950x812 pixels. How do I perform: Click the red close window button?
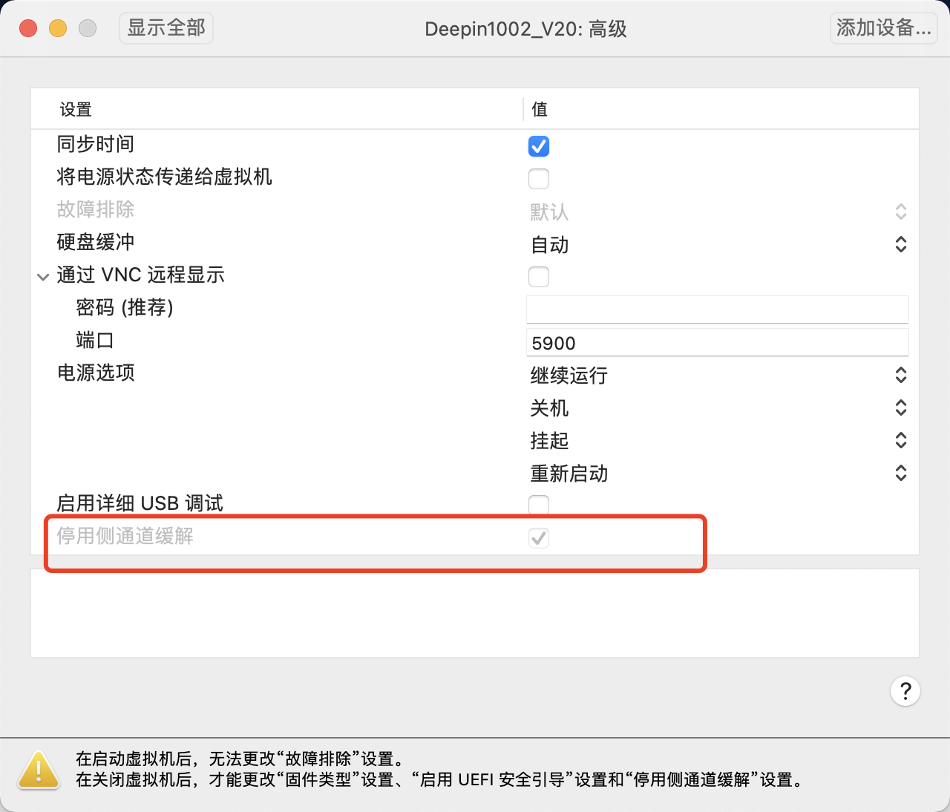[28, 28]
